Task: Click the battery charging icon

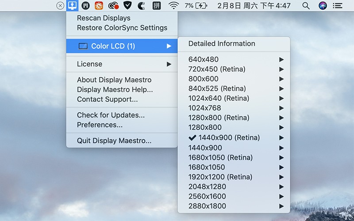Action: (x=201, y=6)
